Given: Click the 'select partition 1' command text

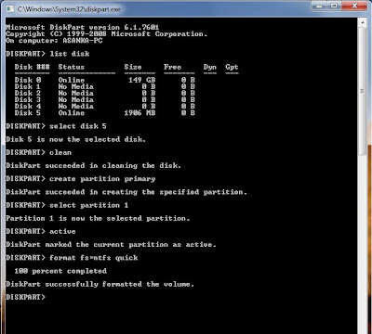Looking at the screenshot, I should pyautogui.click(x=89, y=205).
